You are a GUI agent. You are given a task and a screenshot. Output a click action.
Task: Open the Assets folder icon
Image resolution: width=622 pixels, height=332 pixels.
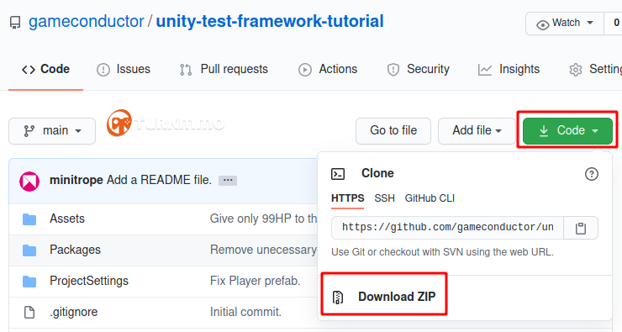pyautogui.click(x=29, y=219)
